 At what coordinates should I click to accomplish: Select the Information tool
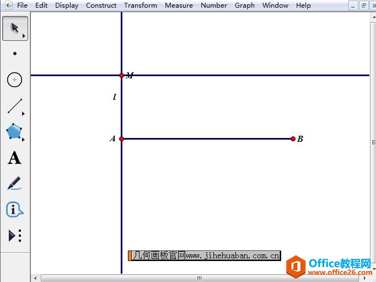click(14, 210)
